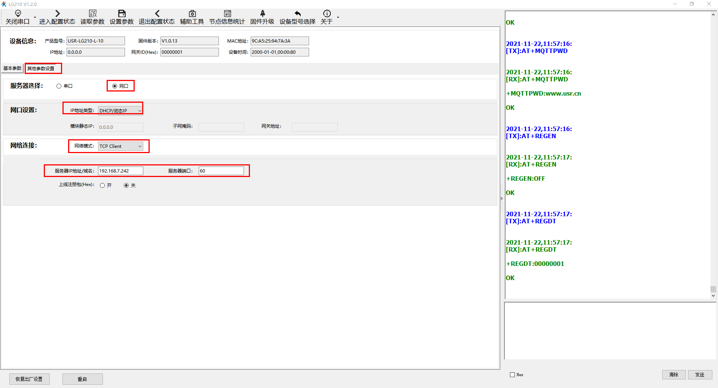
Task: Open the 关于 (about) info icon
Action: pos(327,14)
